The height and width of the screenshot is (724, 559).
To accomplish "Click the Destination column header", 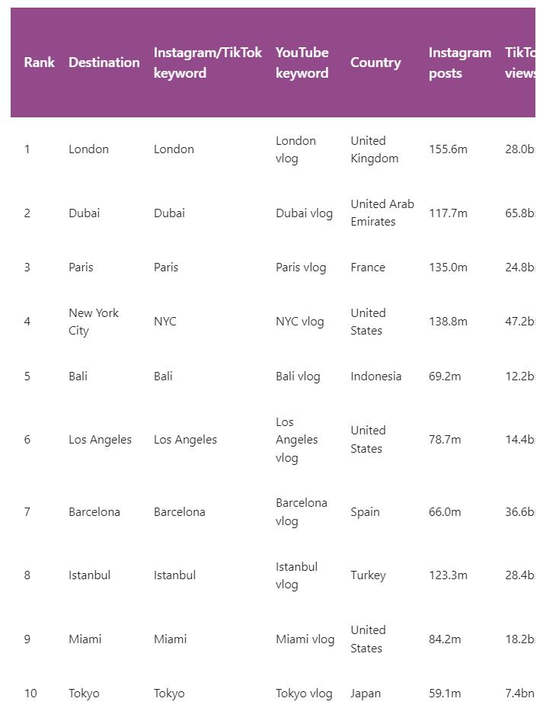I will [x=104, y=62].
